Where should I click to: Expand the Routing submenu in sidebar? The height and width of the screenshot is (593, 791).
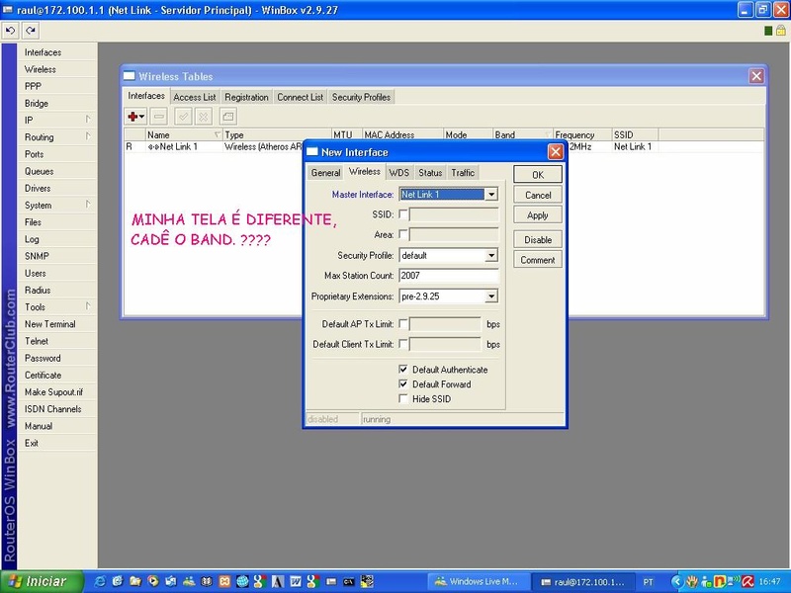[x=88, y=136]
